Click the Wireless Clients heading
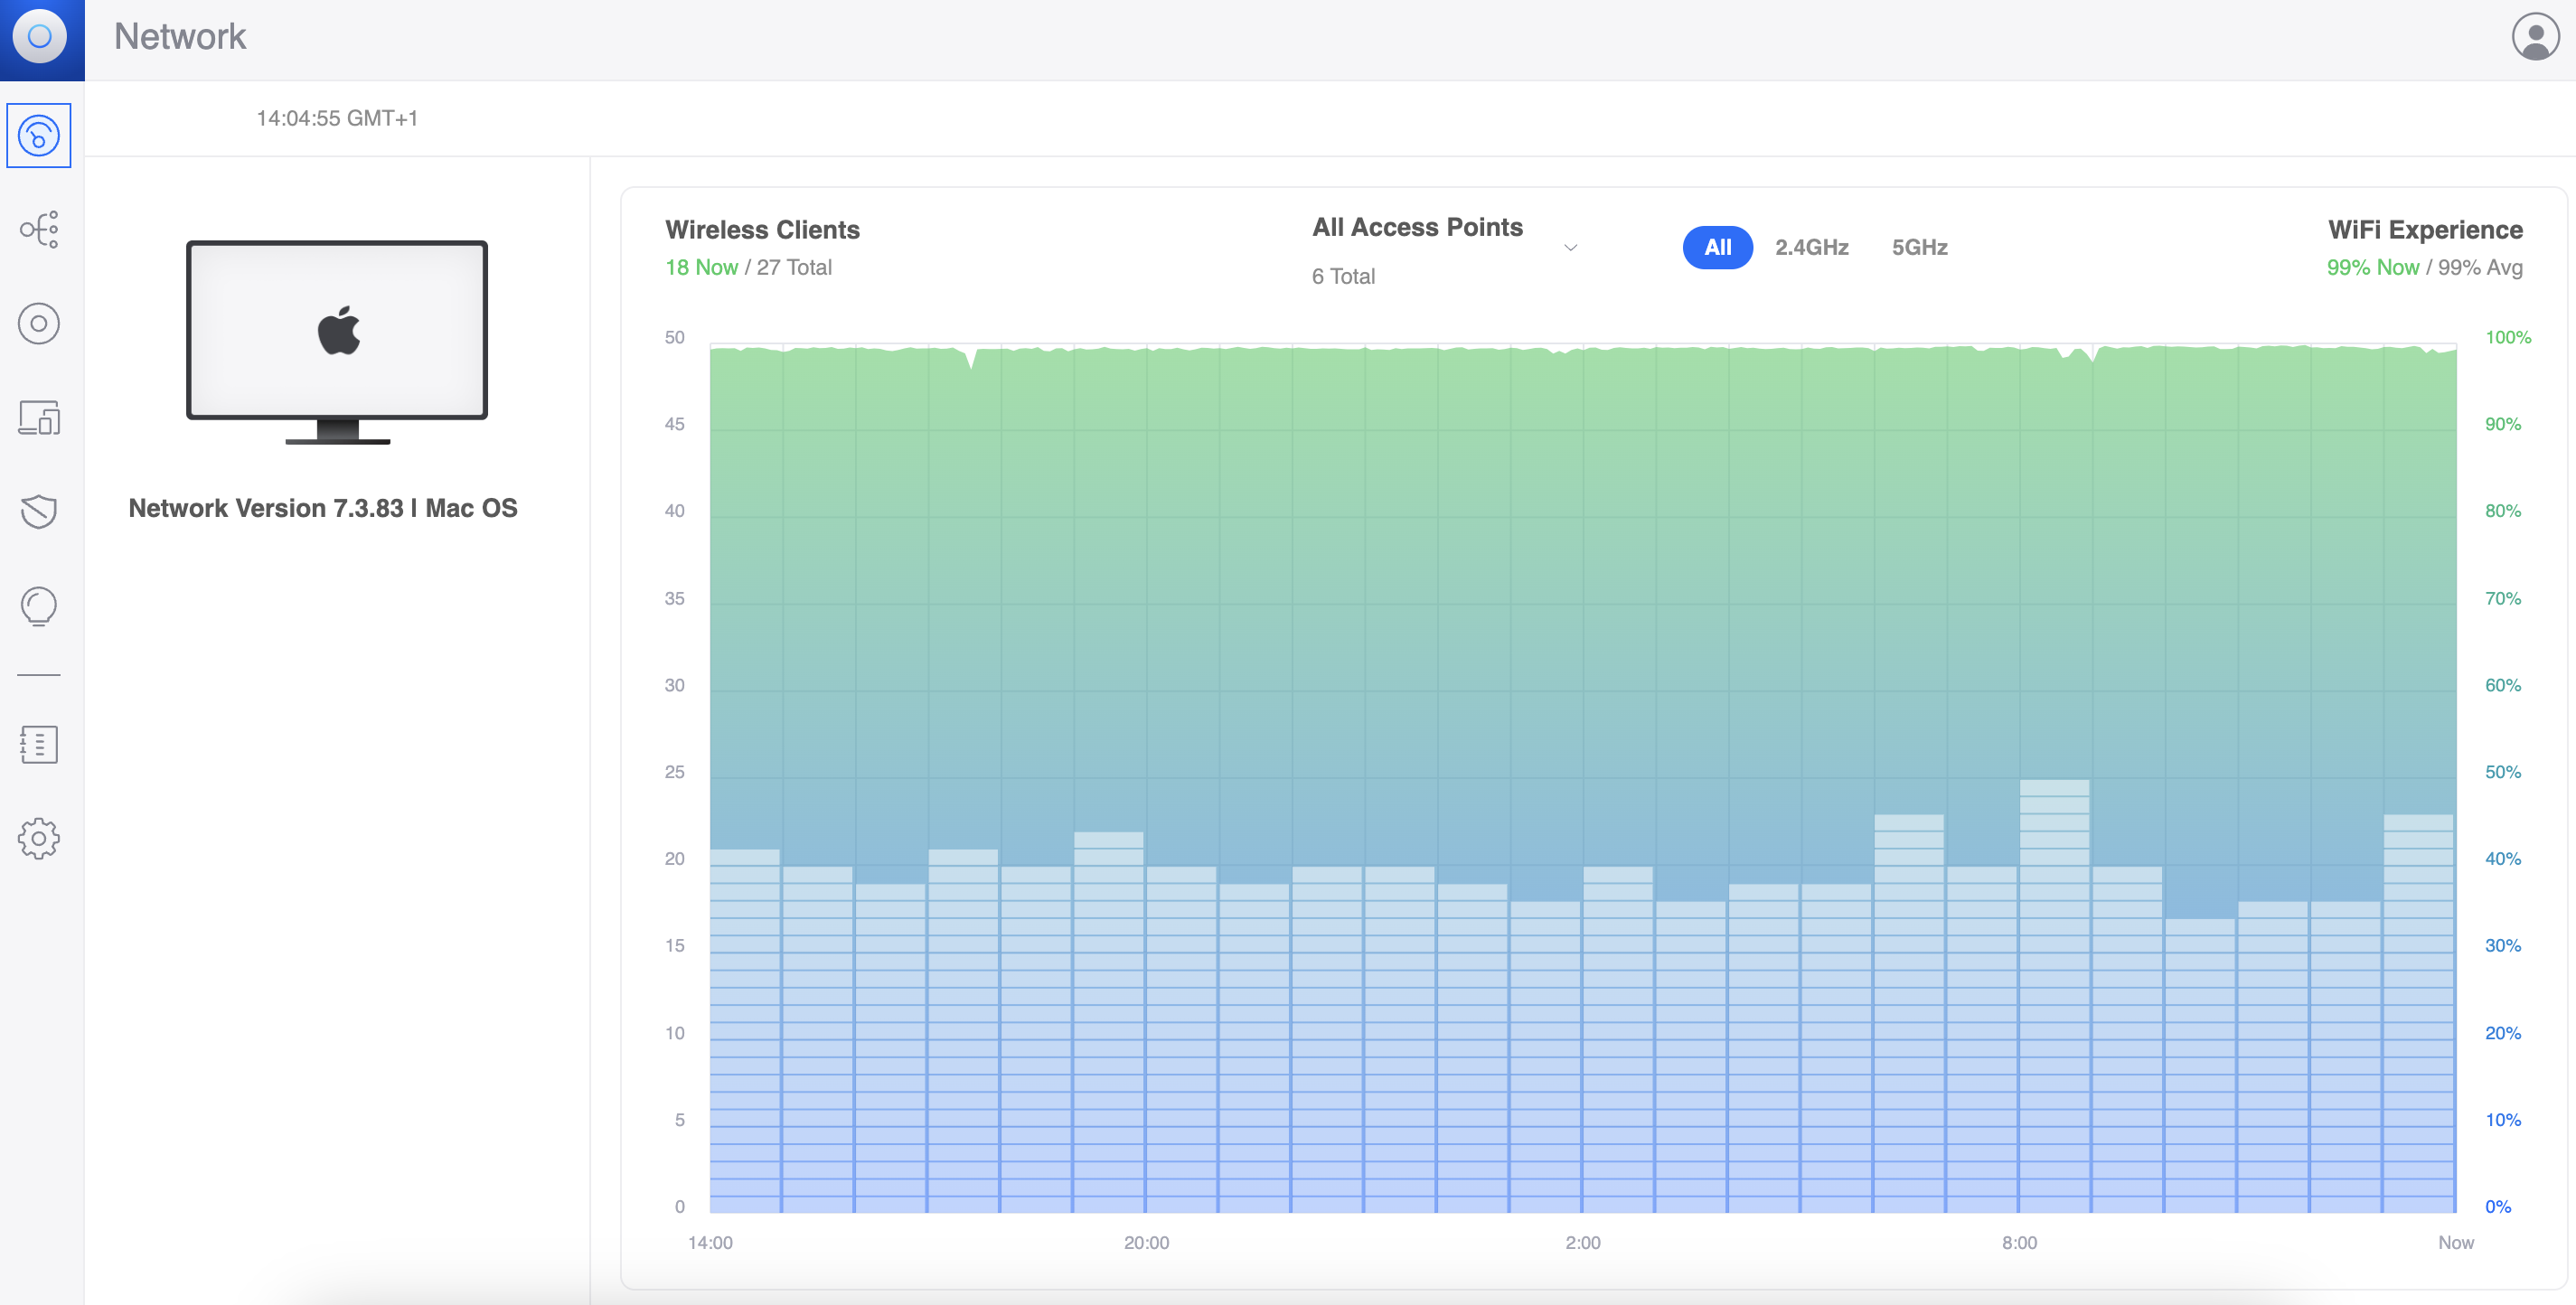Screen dimensions: 2576x1305 point(762,229)
